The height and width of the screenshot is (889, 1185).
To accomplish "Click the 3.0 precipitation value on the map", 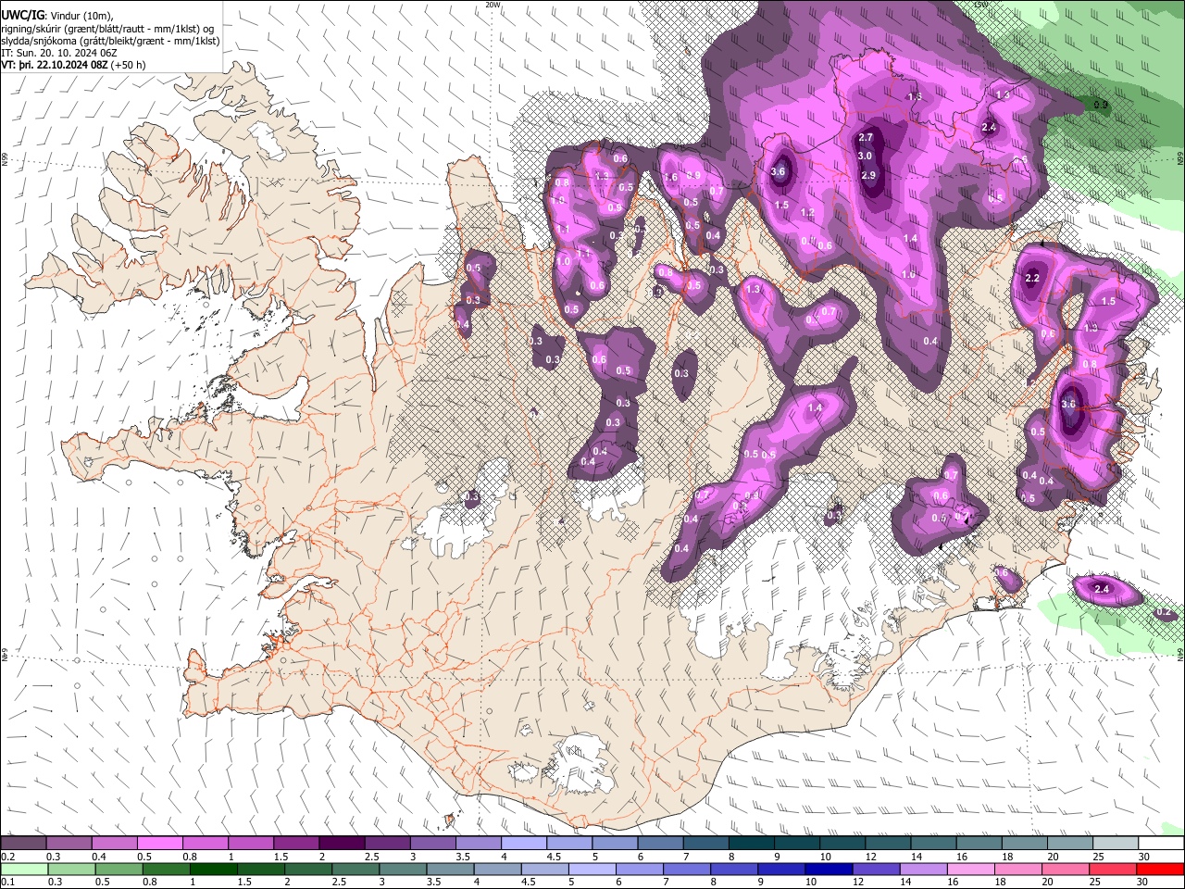I will 865,157.
